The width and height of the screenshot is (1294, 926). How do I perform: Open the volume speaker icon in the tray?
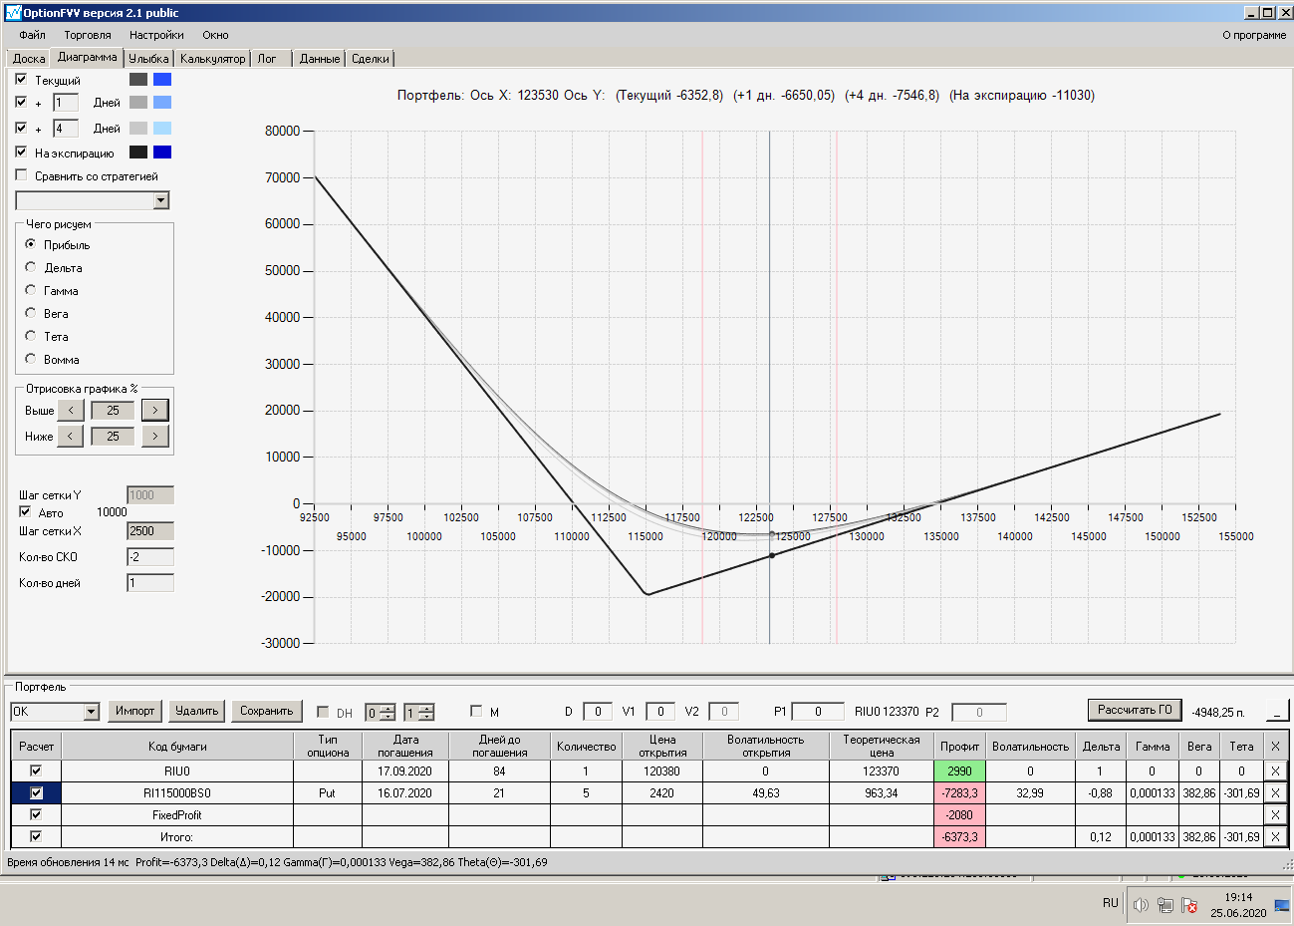(x=1141, y=905)
